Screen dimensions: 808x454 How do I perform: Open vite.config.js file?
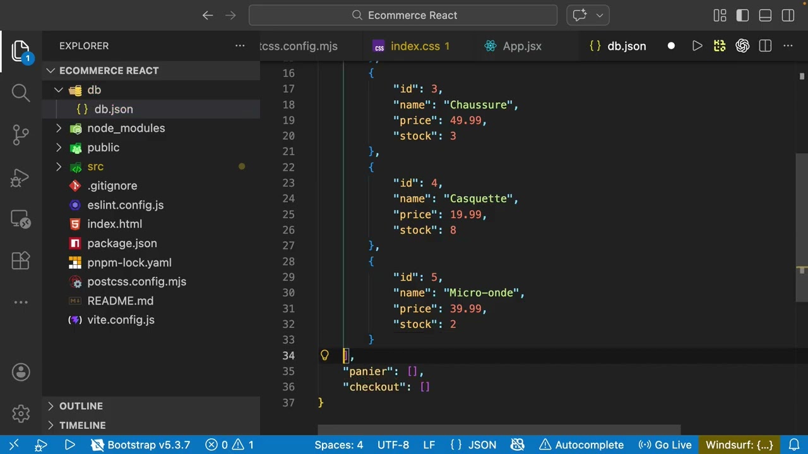[x=151, y=320]
